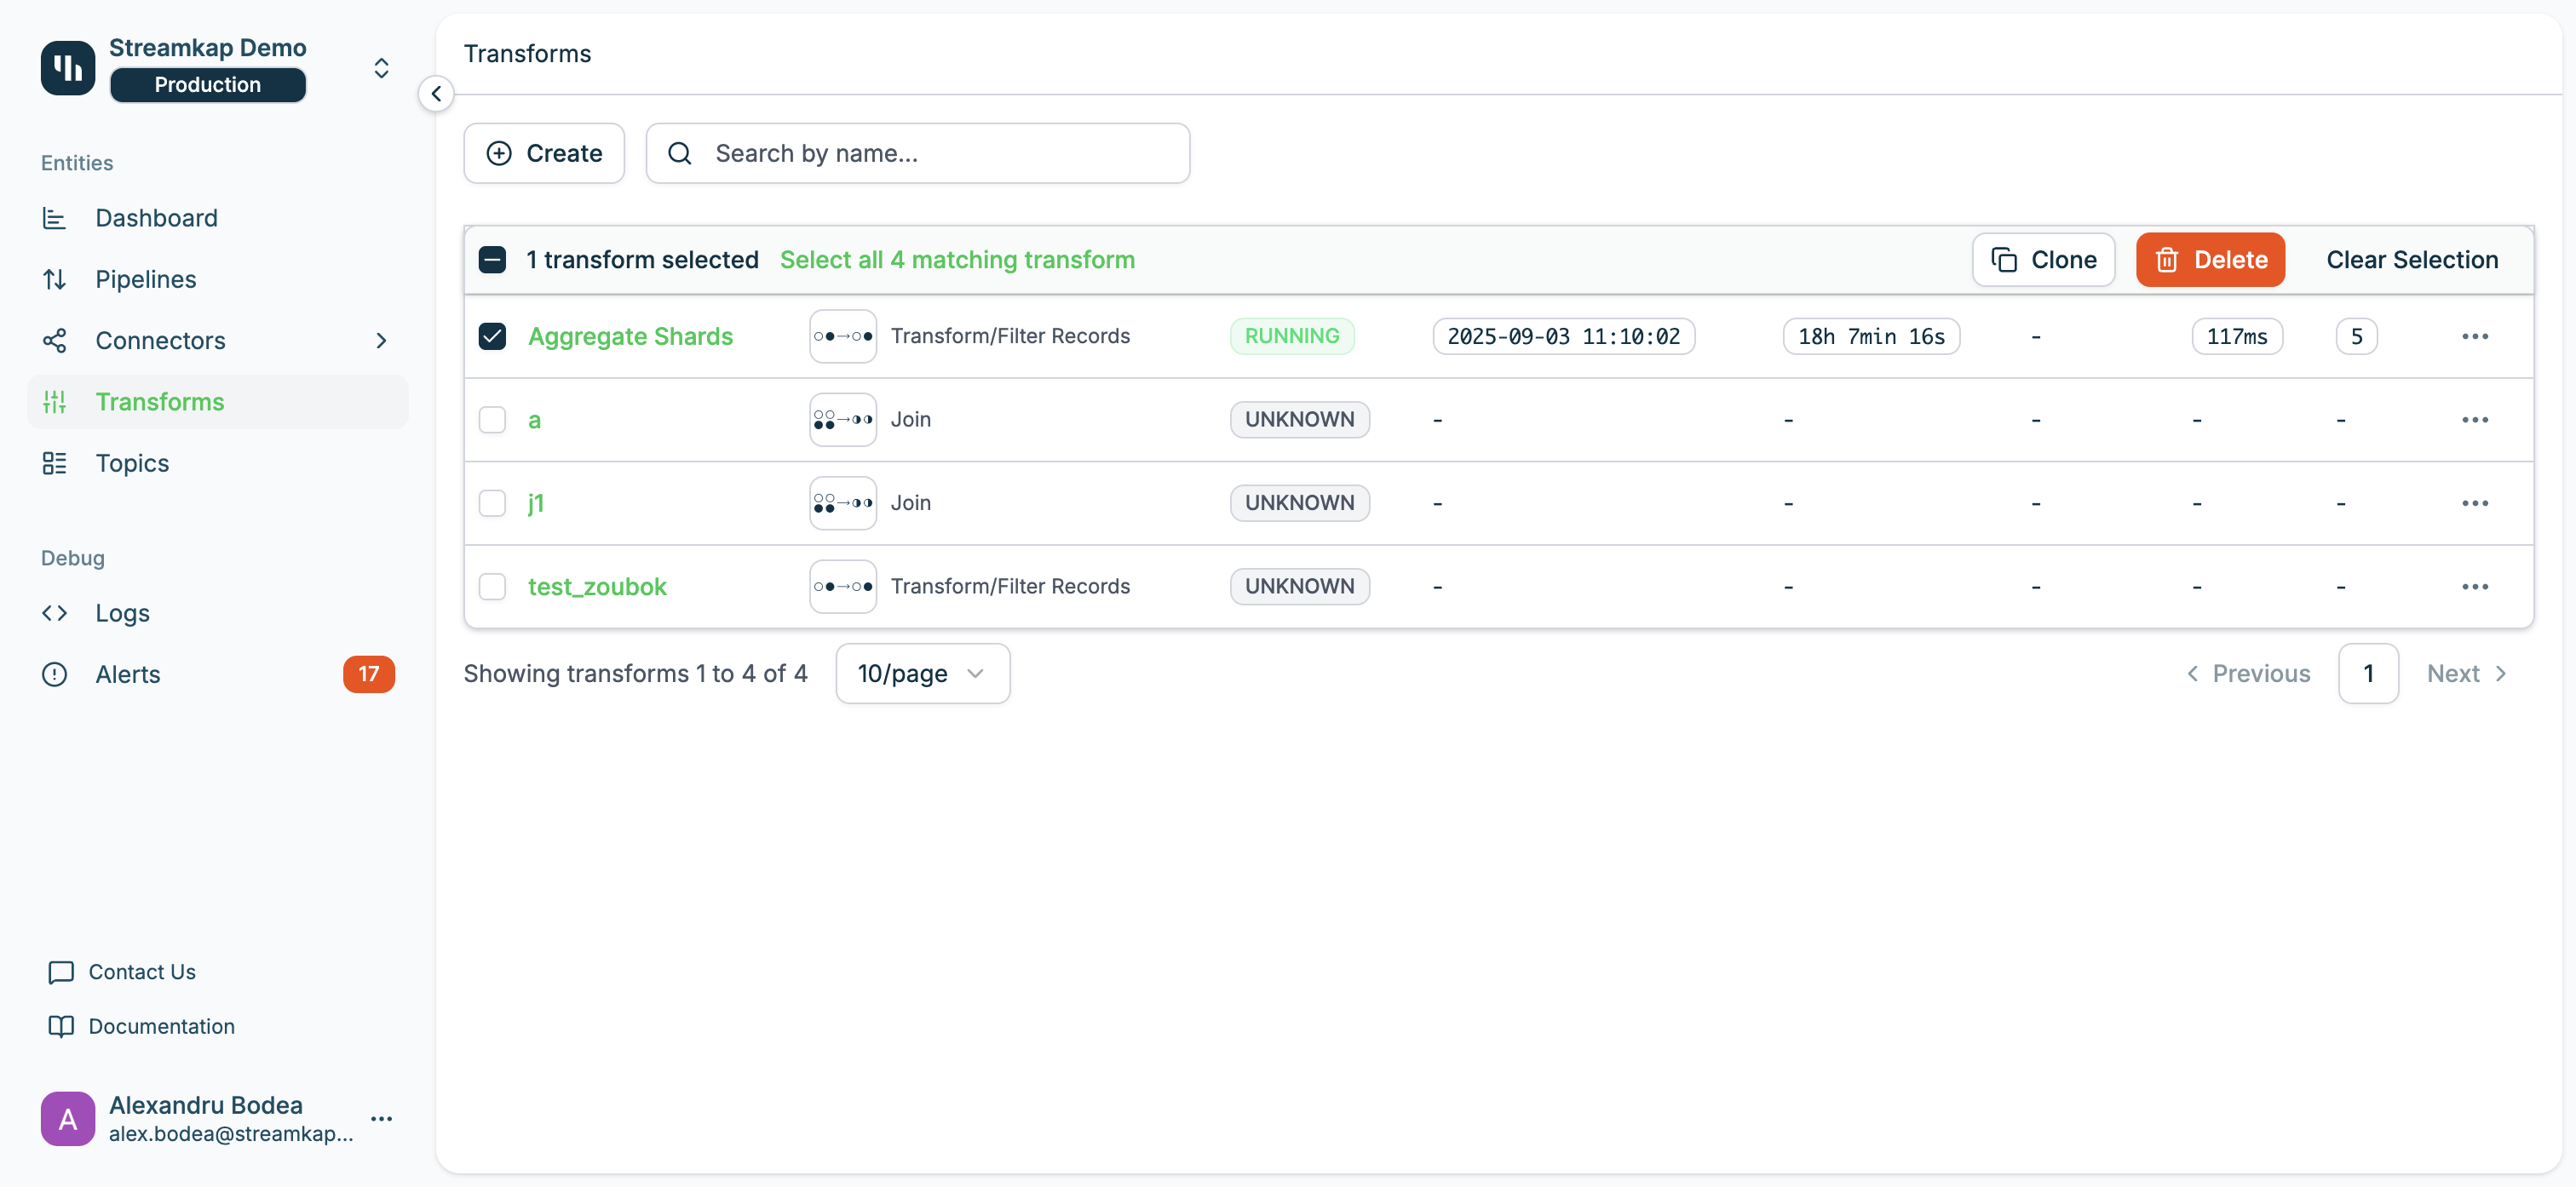Viewport: 2576px width, 1187px height.
Task: Go to Pipelines in sidebar
Action: (x=146, y=279)
